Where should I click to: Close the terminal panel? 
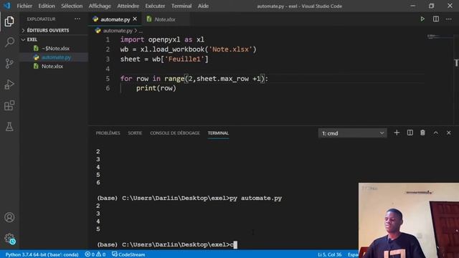pyautogui.click(x=449, y=133)
